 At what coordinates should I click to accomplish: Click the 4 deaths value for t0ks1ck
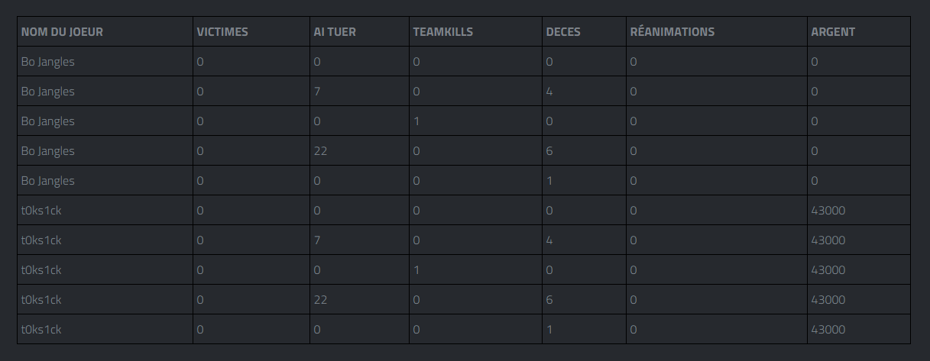point(549,240)
